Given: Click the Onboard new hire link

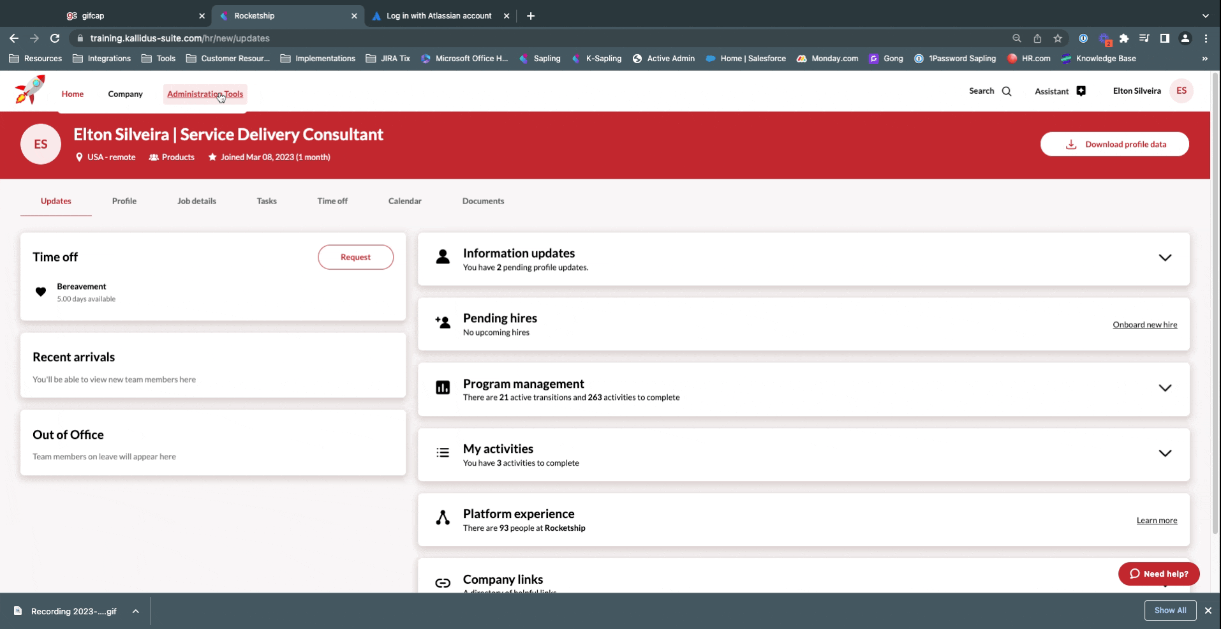Looking at the screenshot, I should [x=1144, y=325].
